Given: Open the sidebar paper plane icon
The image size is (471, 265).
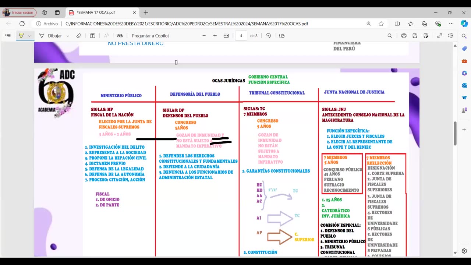Looking at the screenshot, I should pos(464,98).
